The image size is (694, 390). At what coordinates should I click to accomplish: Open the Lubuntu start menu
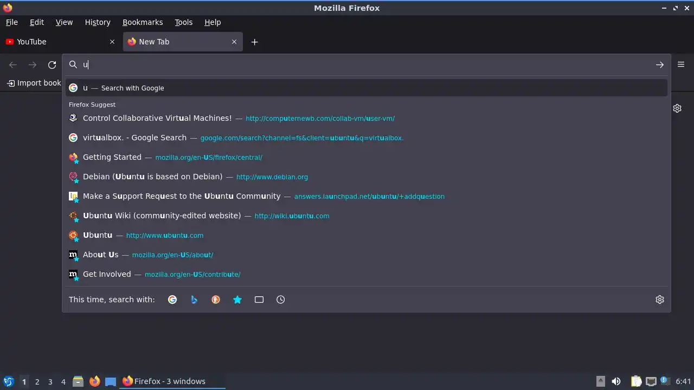pos(8,381)
